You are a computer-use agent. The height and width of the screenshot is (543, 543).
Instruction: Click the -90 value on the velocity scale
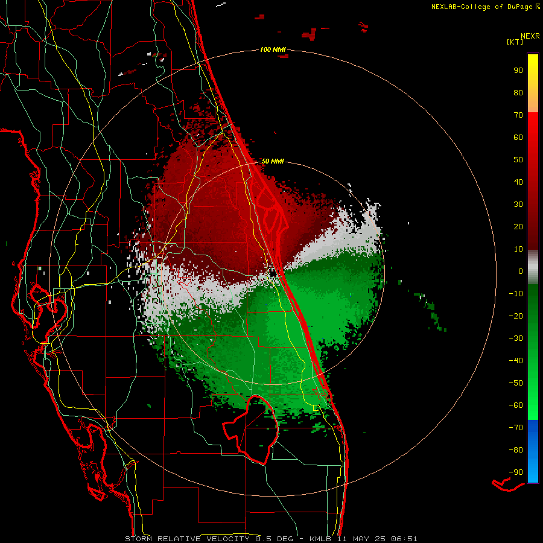tap(516, 472)
